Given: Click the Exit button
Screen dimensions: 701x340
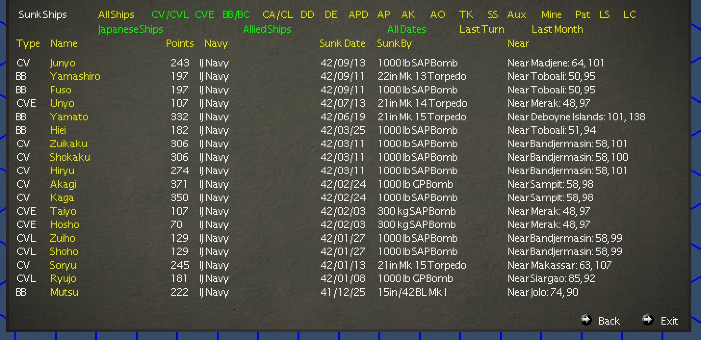Looking at the screenshot, I should tap(660, 320).
